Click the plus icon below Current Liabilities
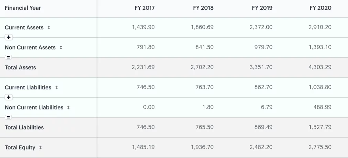This screenshot has width=348, height=158. pos(9,97)
